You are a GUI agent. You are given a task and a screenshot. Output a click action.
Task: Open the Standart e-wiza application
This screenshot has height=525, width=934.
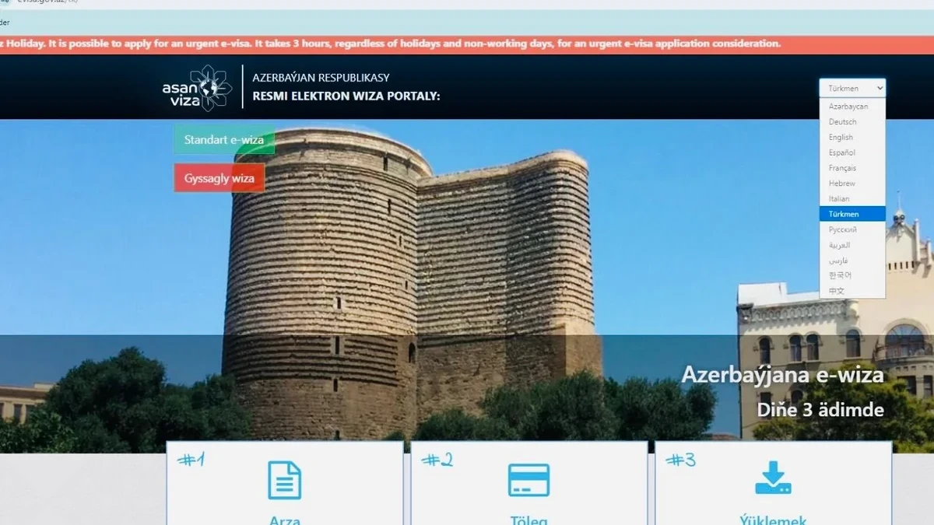[224, 140]
